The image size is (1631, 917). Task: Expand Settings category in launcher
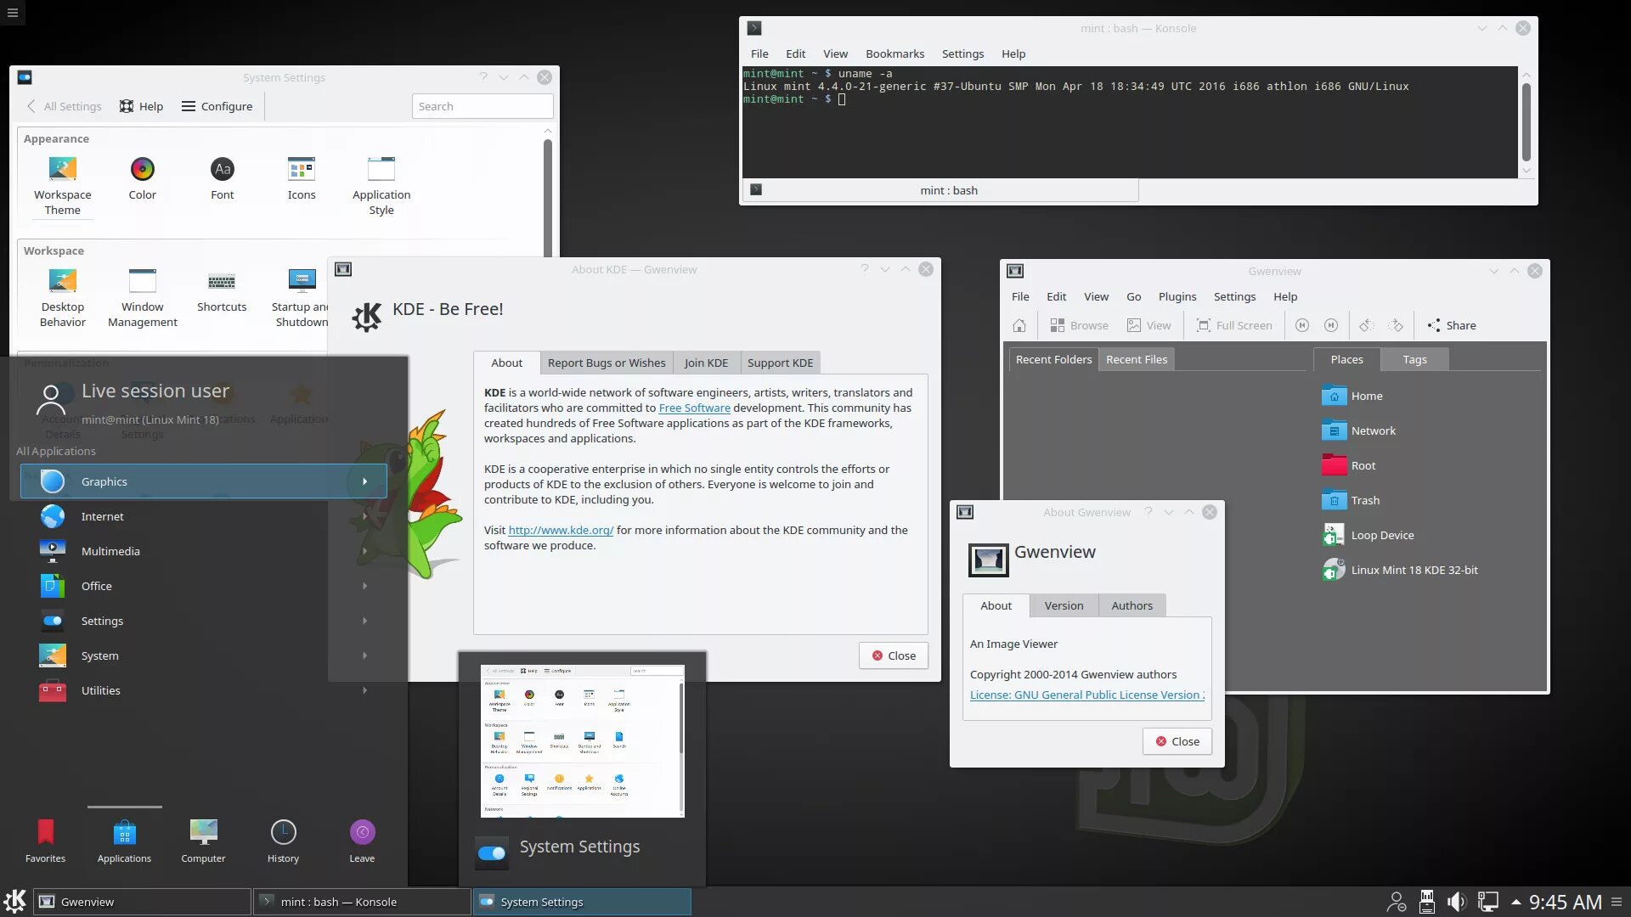[204, 621]
